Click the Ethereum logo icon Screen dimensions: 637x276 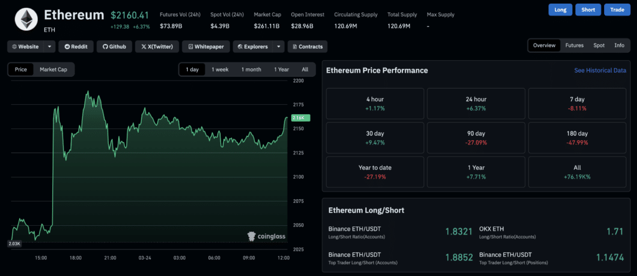click(27, 19)
